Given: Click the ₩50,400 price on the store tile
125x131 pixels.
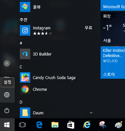Looking at the screenshot, I should tap(110, 61).
